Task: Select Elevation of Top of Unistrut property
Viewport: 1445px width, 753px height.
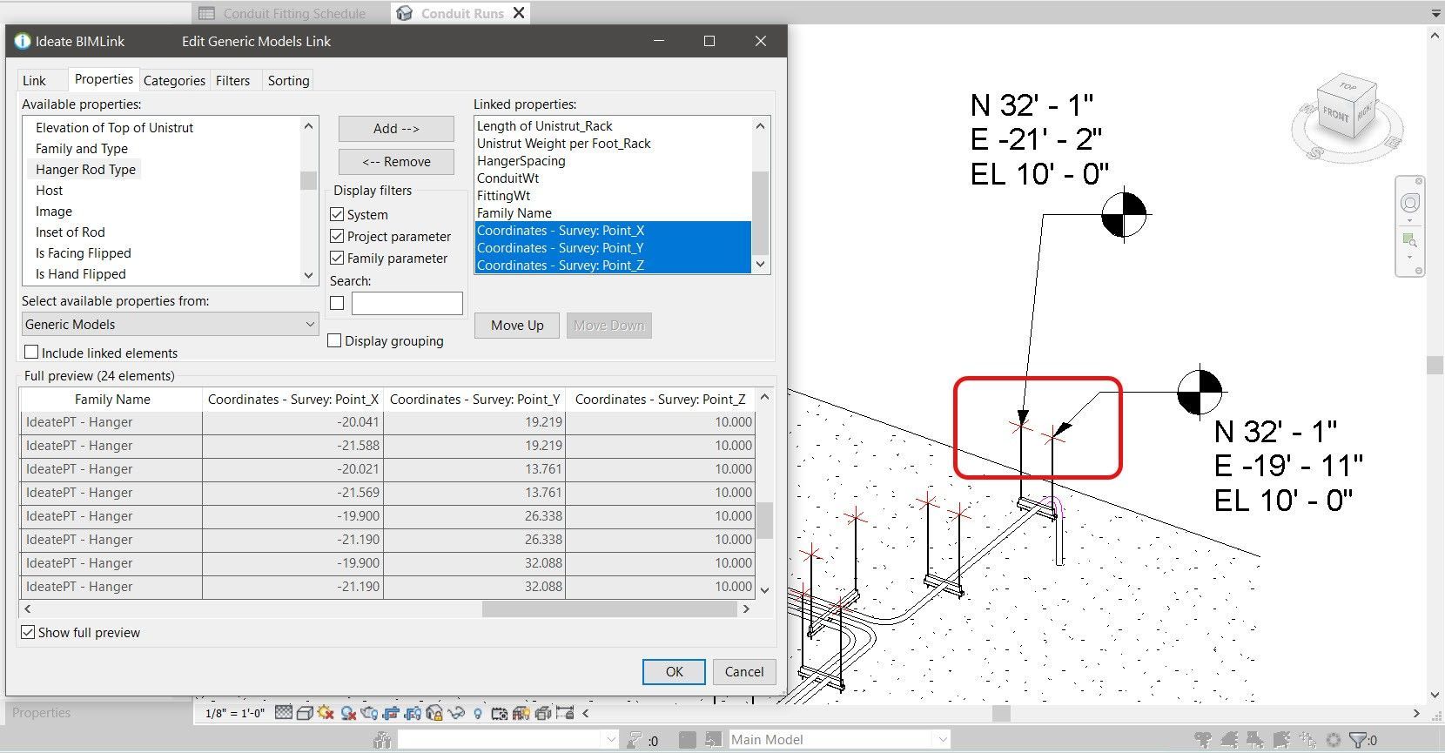Action: tap(114, 127)
